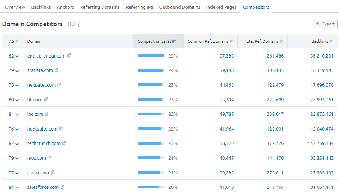Sort by Total Ref. Domains icon

pyautogui.click(x=281, y=41)
